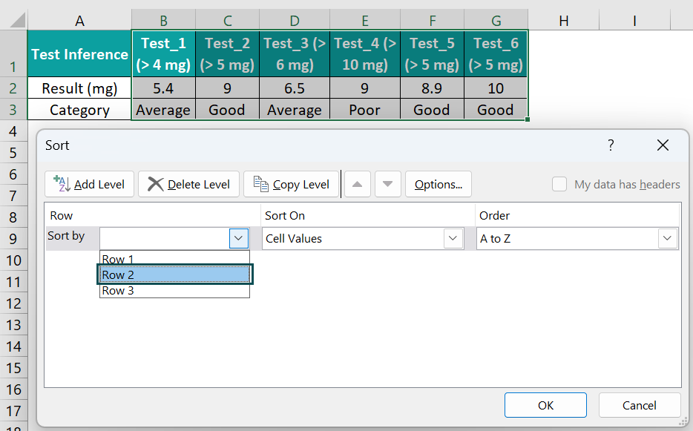Click the Test Inference cell

(x=79, y=53)
